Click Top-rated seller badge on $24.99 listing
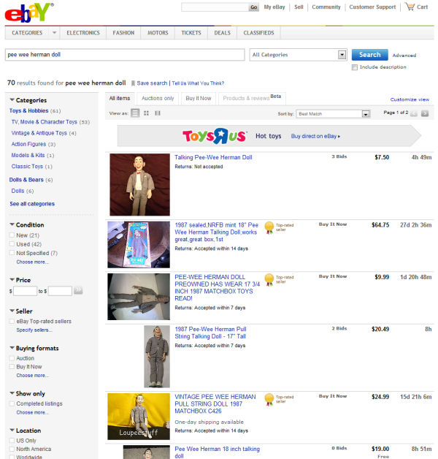Screen dimensions: 438x459 point(279,399)
